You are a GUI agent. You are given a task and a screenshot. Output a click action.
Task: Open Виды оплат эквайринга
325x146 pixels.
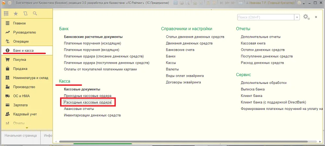click(185, 76)
